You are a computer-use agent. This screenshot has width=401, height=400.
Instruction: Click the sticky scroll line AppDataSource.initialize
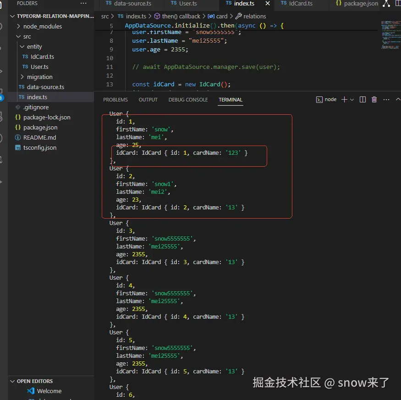[x=204, y=26]
